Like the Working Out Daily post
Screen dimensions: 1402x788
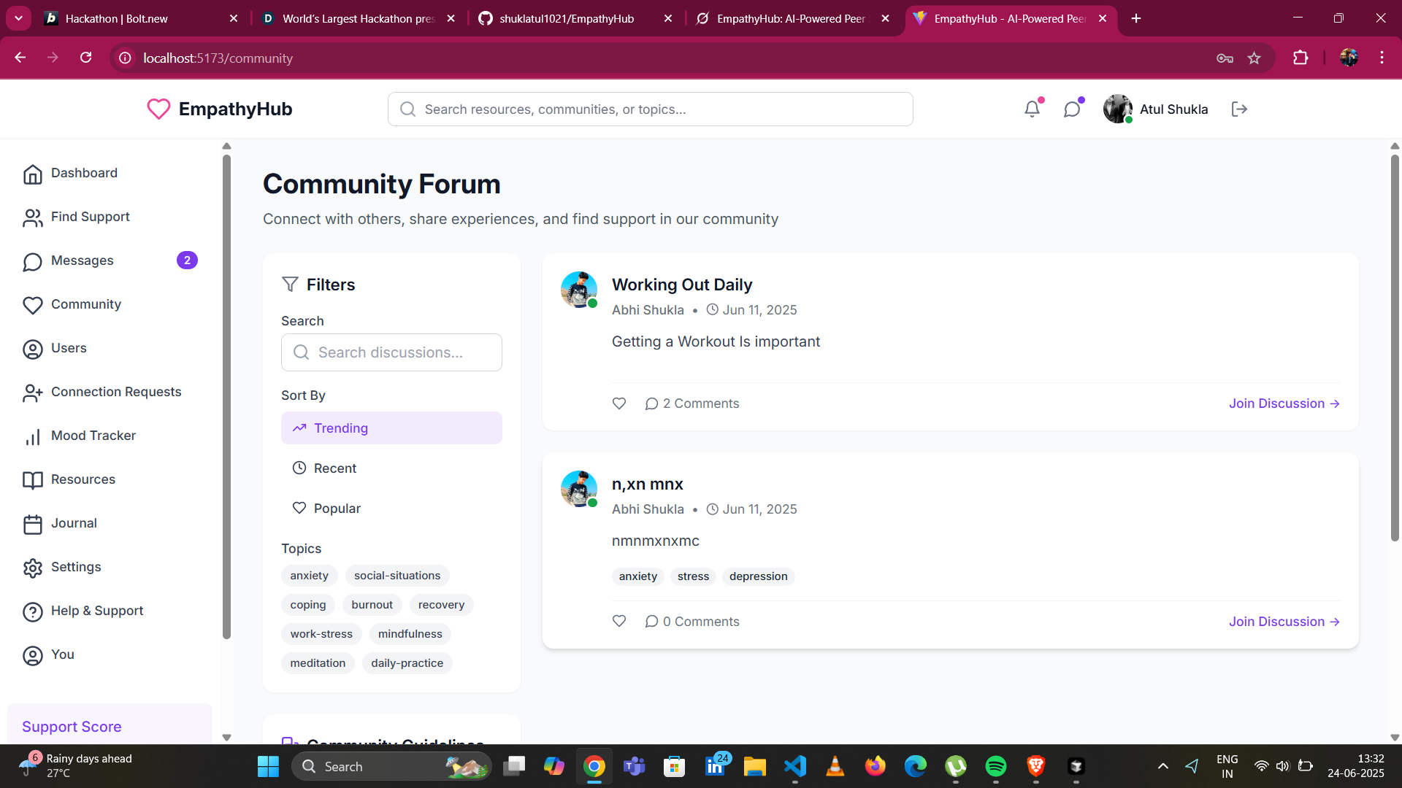(619, 403)
